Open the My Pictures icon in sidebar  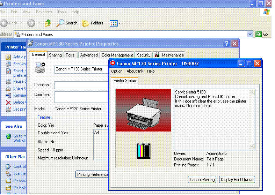click(8, 187)
